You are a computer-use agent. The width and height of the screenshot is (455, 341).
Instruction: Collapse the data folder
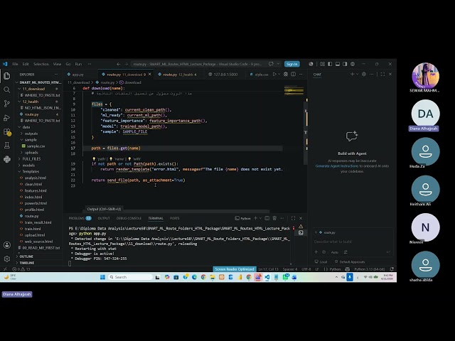(x=26, y=127)
